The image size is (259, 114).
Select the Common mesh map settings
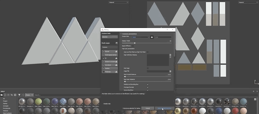coord(110,47)
